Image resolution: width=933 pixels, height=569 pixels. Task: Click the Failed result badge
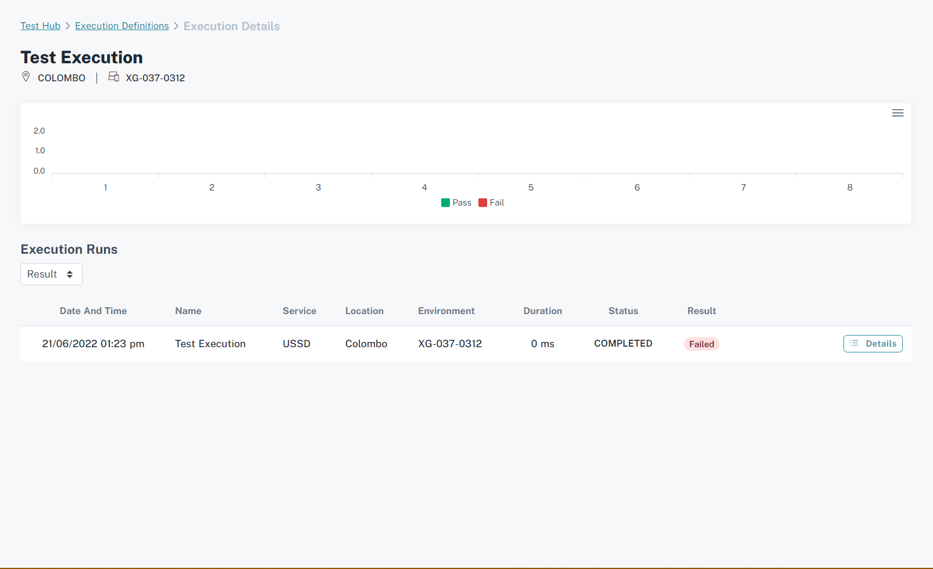pyautogui.click(x=701, y=344)
